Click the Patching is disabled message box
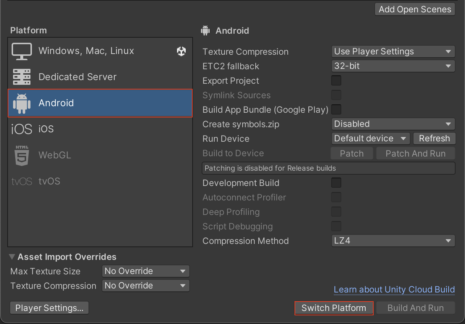This screenshot has width=465, height=324. (328, 168)
